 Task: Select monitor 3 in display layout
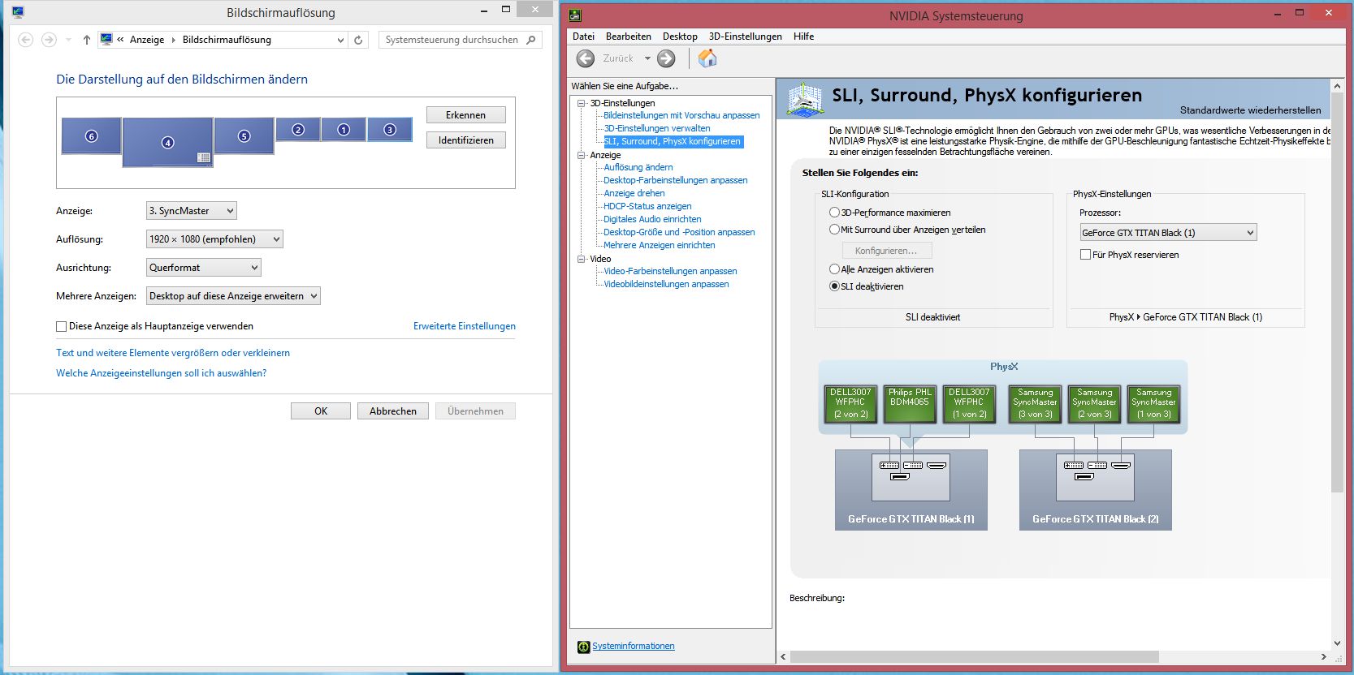point(390,130)
